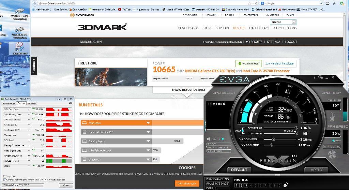The width and height of the screenshot is (349, 190).
Task: Open NVIDIA GeForce GTX 780 Ti device dropdown
Action: tap(23, 185)
